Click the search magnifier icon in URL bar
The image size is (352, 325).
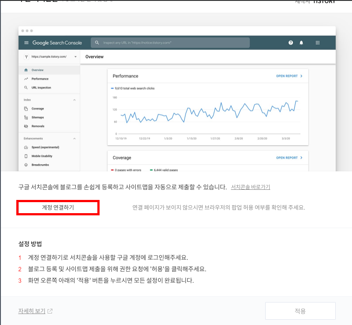97,43
